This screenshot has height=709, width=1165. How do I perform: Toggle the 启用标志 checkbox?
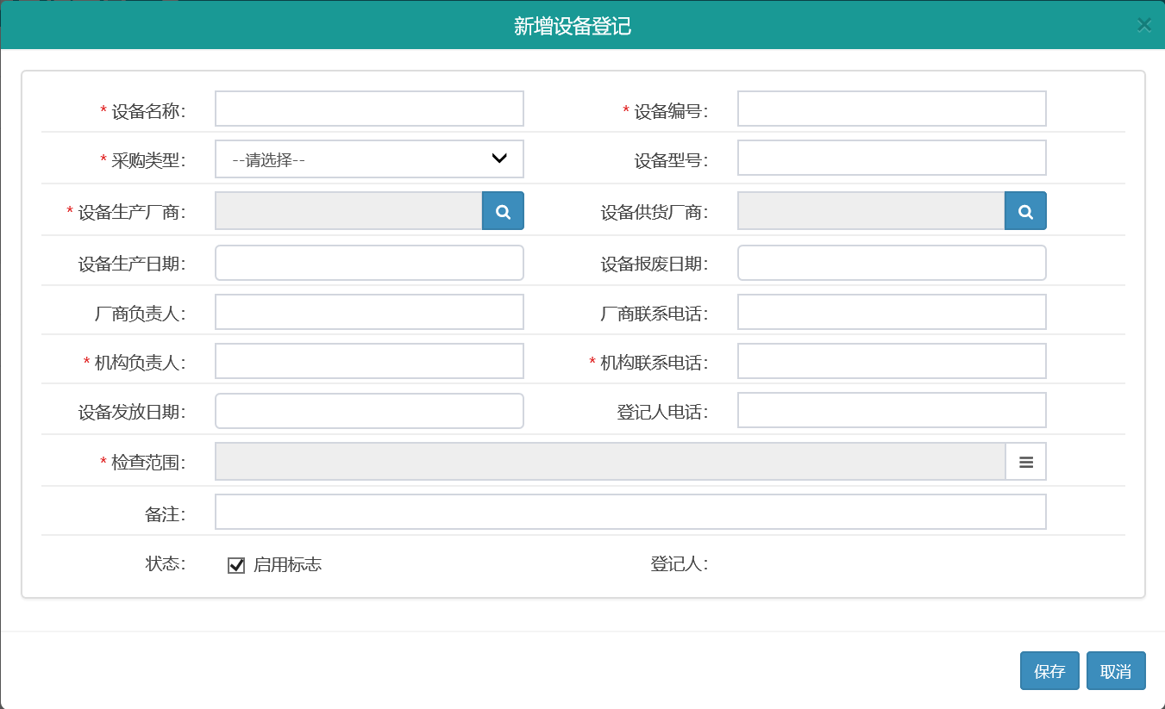pos(236,565)
